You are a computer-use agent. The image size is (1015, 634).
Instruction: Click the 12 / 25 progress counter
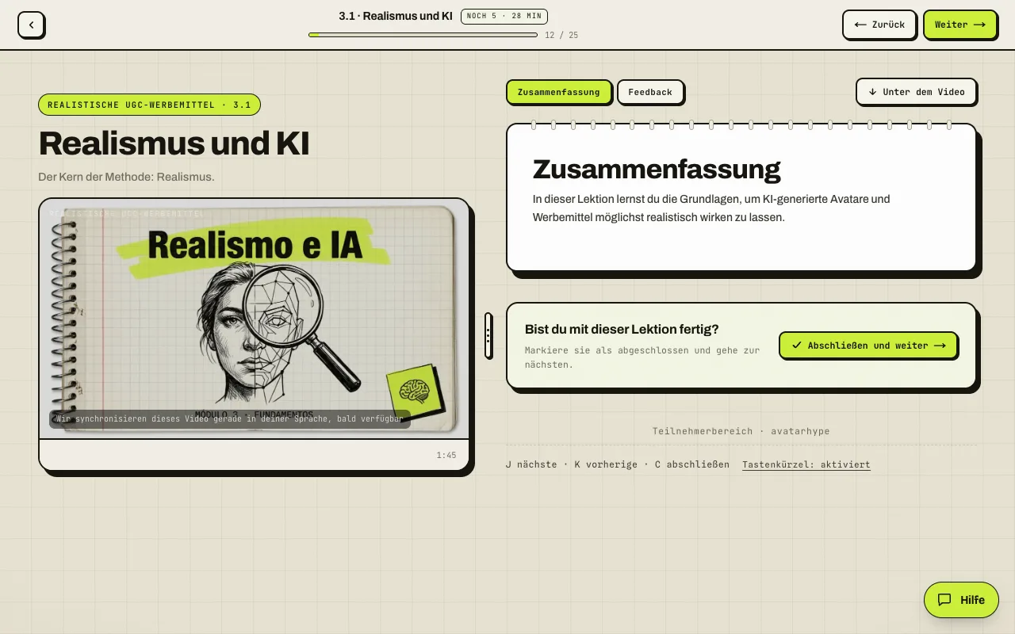[561, 35]
